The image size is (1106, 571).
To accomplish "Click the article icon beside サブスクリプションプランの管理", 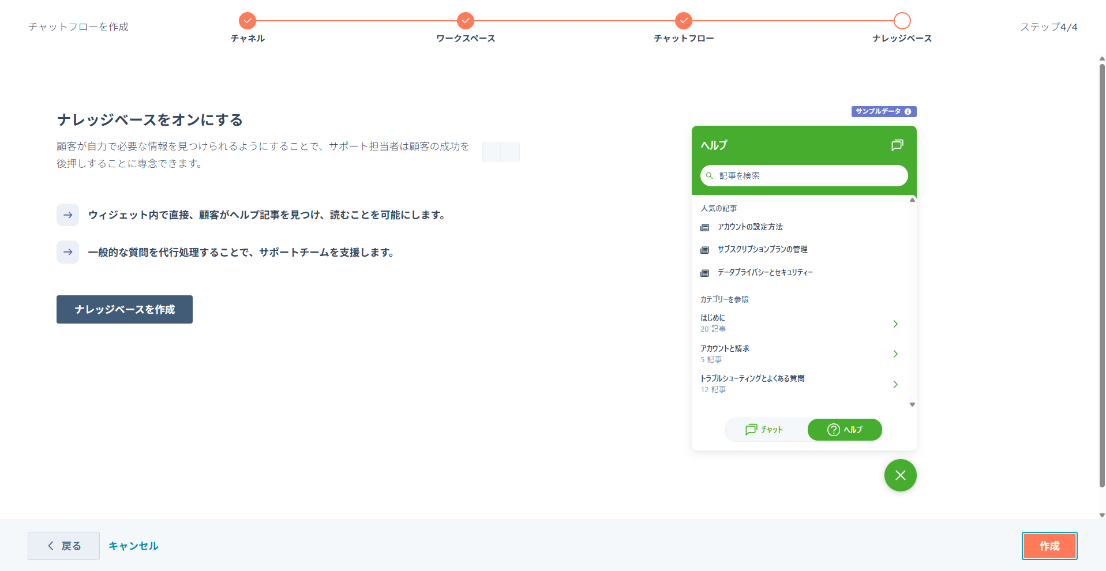I will [x=704, y=250].
